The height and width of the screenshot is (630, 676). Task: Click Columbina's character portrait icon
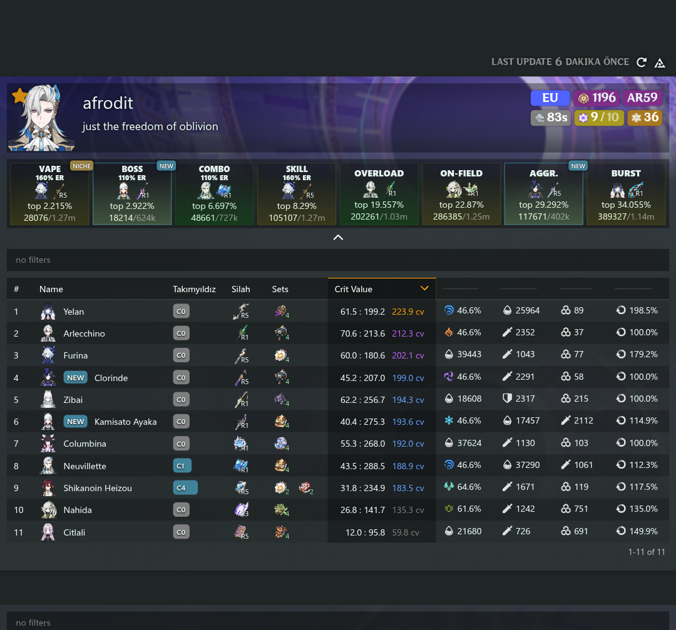pos(48,444)
